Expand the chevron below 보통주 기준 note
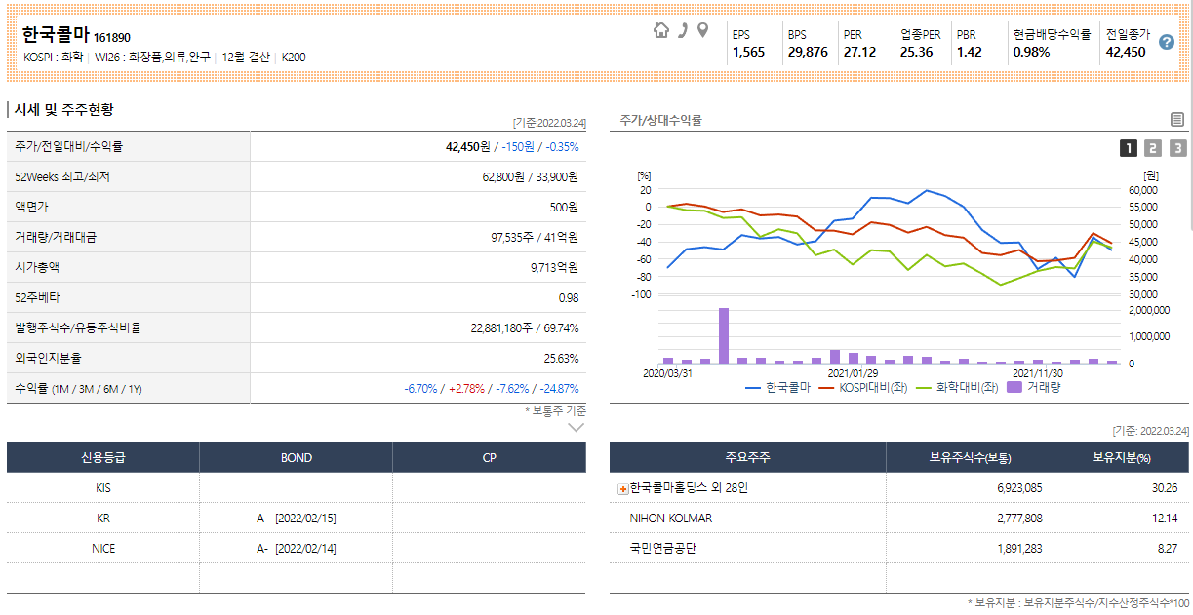 click(x=577, y=427)
